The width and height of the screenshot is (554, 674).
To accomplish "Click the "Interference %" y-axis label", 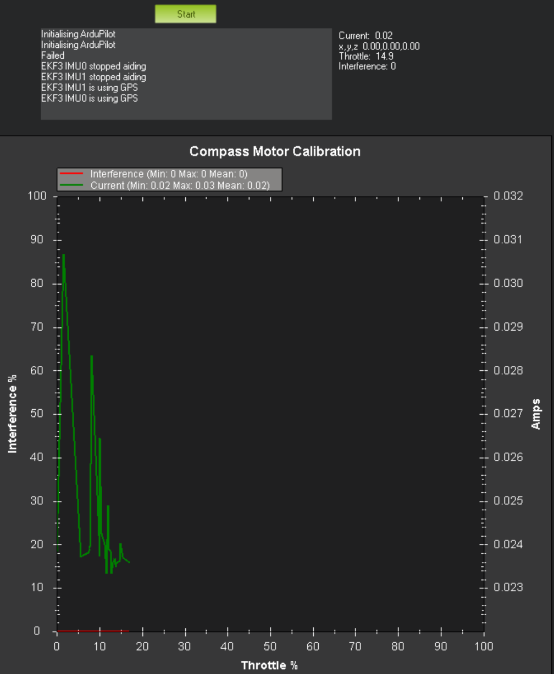I will click(x=13, y=414).
